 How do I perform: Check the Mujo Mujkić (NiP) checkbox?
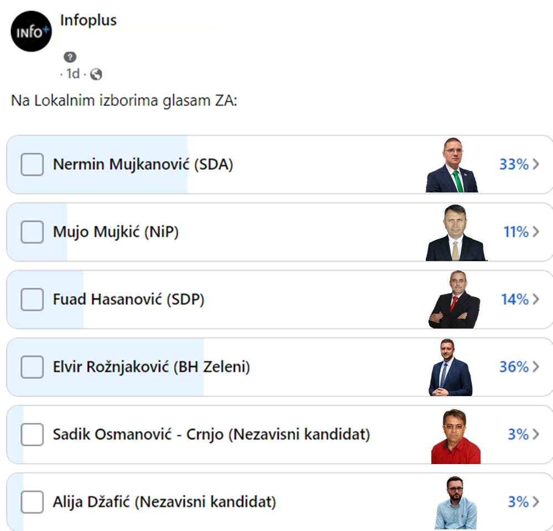32,232
